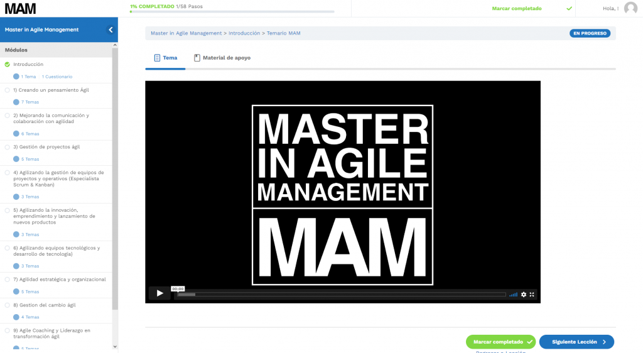Open module 1) Creando un pensamiento Ágil
Screen dimensions: 643x353
point(51,90)
